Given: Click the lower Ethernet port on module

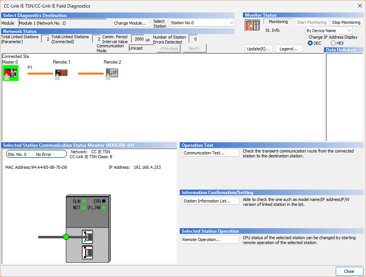Looking at the screenshot, I should 87,252.
